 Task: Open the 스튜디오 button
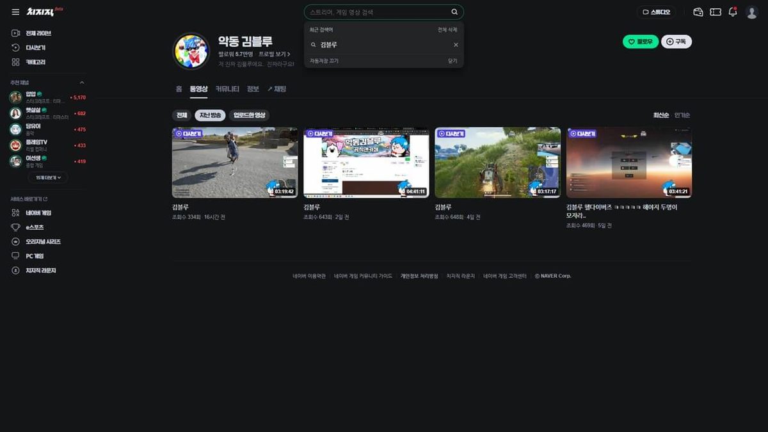coord(656,12)
